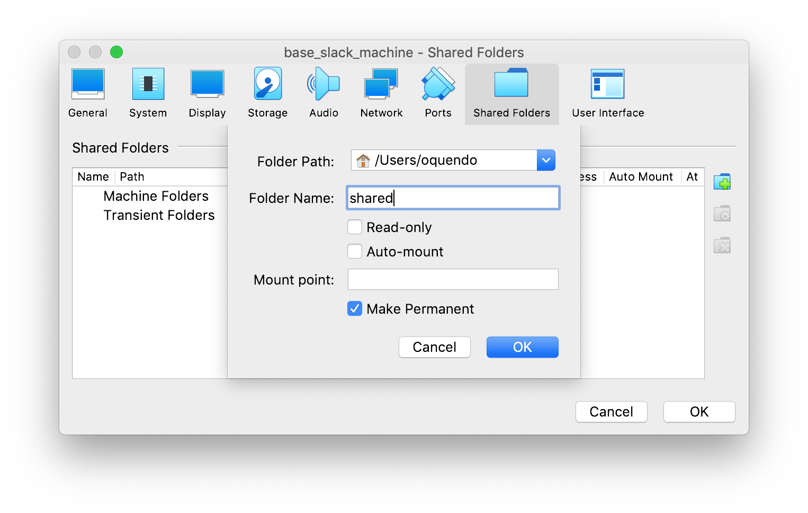Click the Folder Name input field
Image resolution: width=808 pixels, height=513 pixels.
pyautogui.click(x=453, y=198)
